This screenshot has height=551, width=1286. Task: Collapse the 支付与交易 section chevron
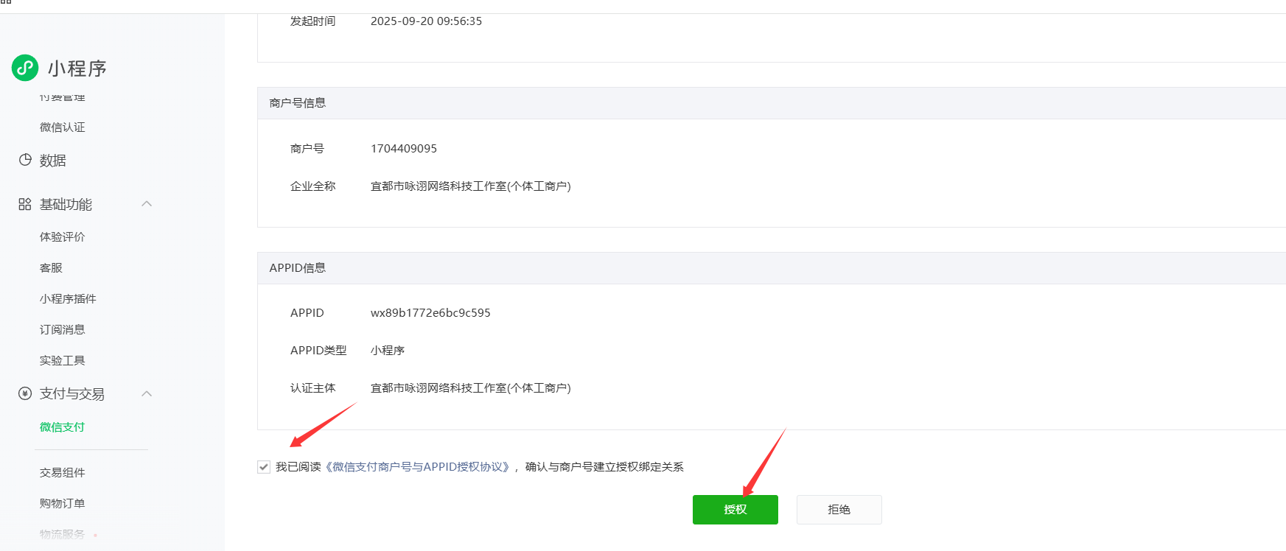tap(147, 393)
